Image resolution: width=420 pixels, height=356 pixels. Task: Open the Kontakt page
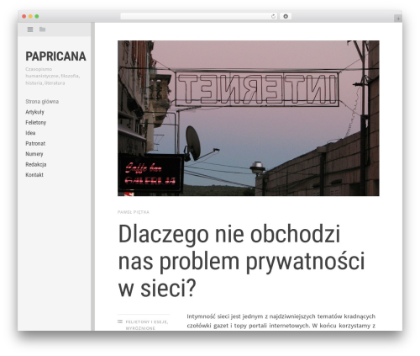[x=34, y=175]
